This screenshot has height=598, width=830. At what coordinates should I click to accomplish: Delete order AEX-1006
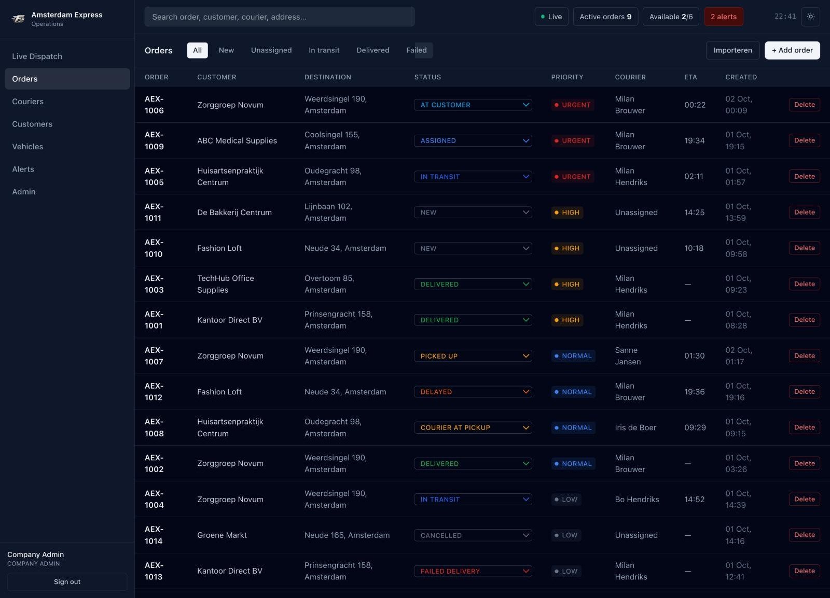804,105
